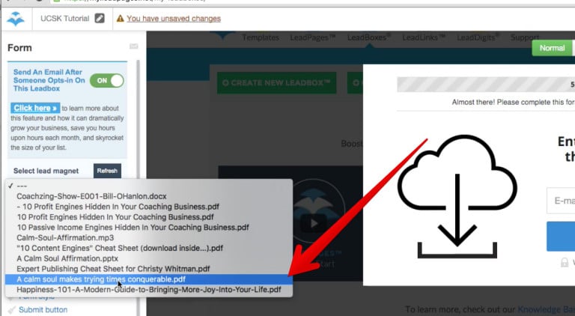Open the LeadBoxes nav tab in background page
575x316 pixels.
[369, 37]
